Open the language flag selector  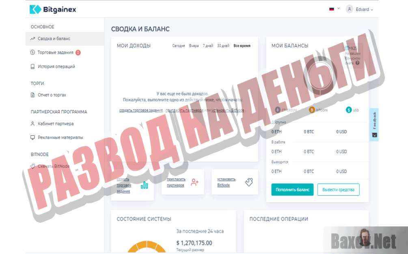tap(335, 9)
